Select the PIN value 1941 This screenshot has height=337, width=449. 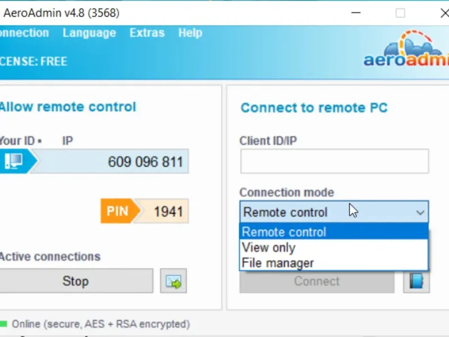[168, 212]
